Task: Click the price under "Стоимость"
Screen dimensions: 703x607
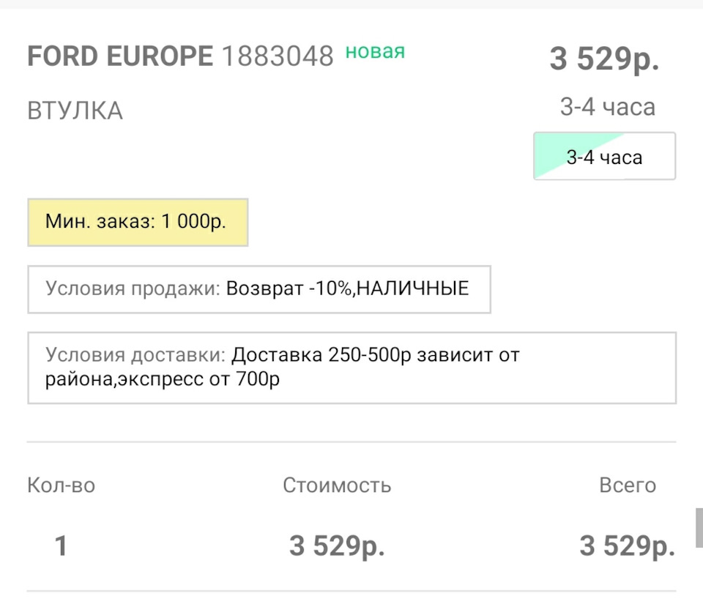Action: tap(337, 545)
